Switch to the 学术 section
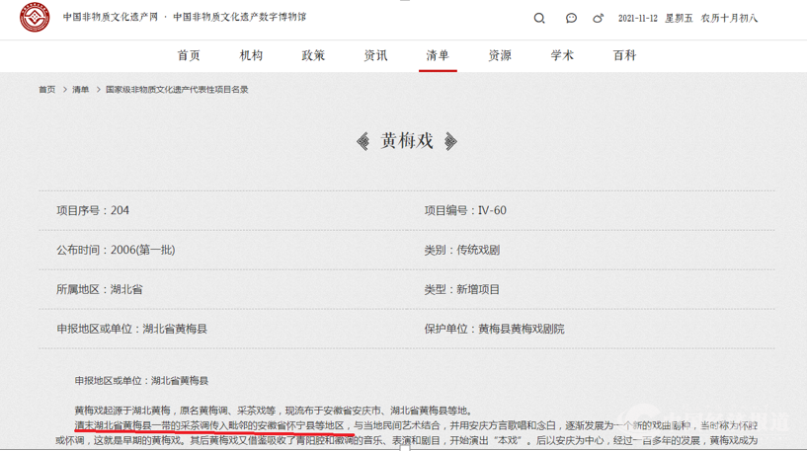 click(562, 55)
